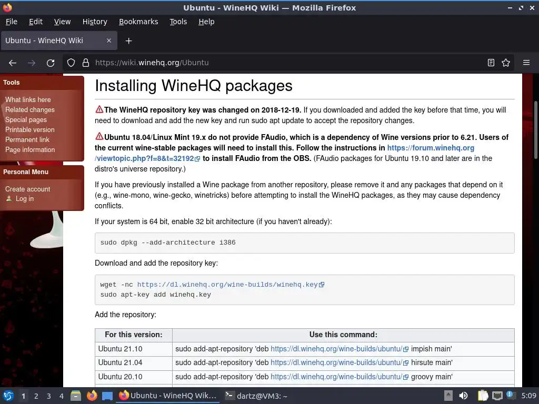Click the Ubuntu 21.10 table cell
The height and width of the screenshot is (404, 539).
click(134, 349)
